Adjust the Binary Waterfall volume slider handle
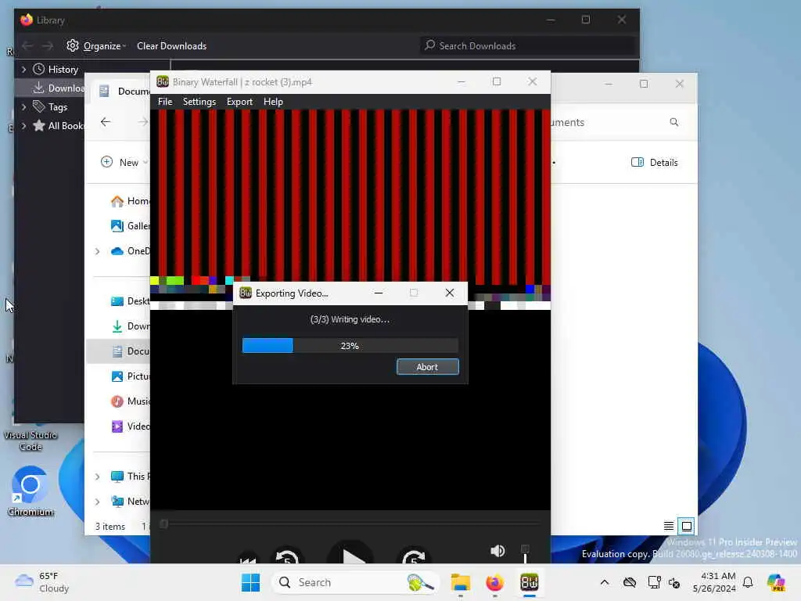Viewport: 801px width, 601px height. (525, 550)
